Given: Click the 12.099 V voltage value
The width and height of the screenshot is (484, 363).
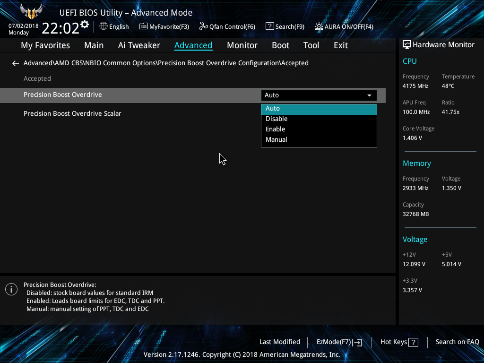Looking at the screenshot, I should pos(414,264).
